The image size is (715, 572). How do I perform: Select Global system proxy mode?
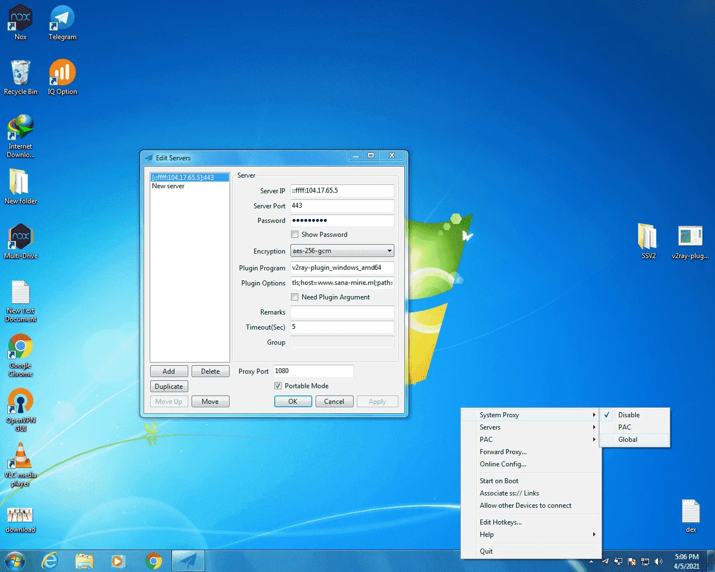635,440
